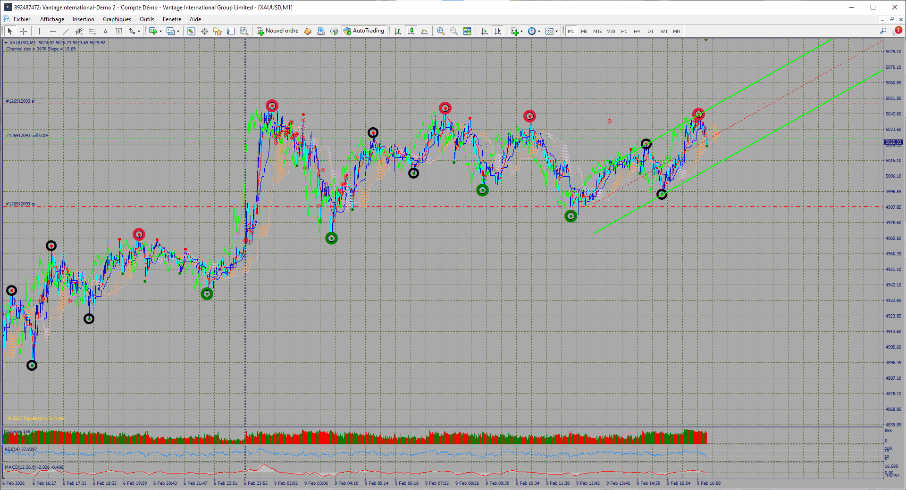
Task: Launch MetaEditor from the toolbar
Action: pyautogui.click(x=308, y=31)
